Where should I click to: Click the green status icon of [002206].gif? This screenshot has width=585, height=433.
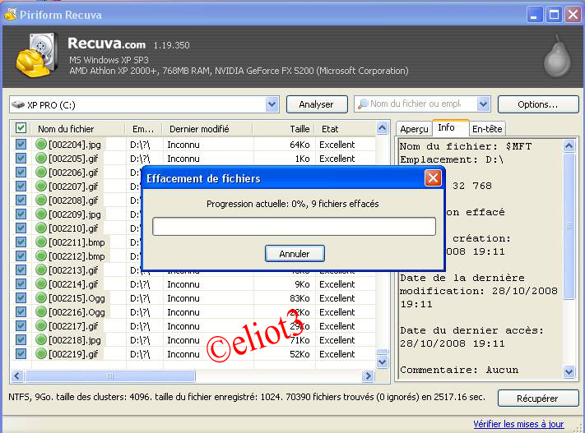point(40,173)
